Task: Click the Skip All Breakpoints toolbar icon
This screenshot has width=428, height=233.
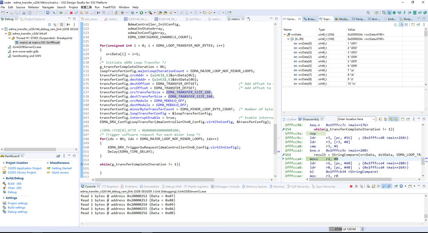Action: tap(54, 13)
